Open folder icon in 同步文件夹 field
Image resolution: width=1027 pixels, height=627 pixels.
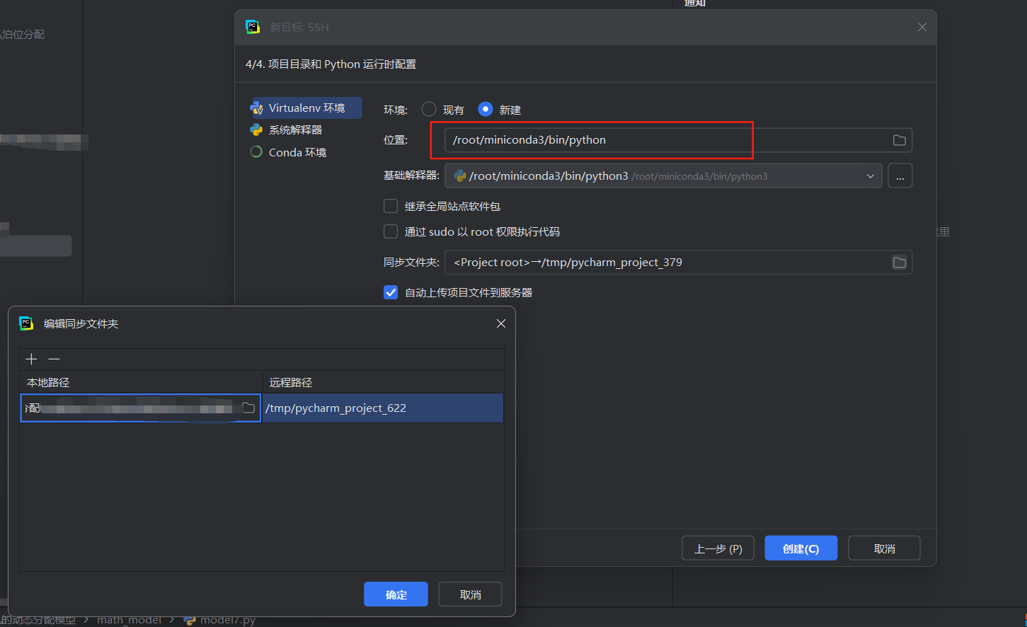[x=899, y=263]
